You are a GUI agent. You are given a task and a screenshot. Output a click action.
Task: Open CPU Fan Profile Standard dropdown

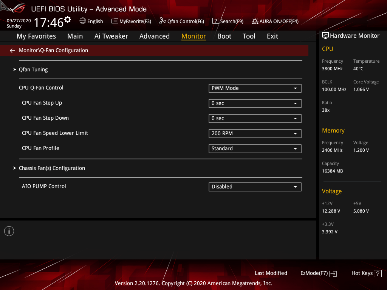255,149
